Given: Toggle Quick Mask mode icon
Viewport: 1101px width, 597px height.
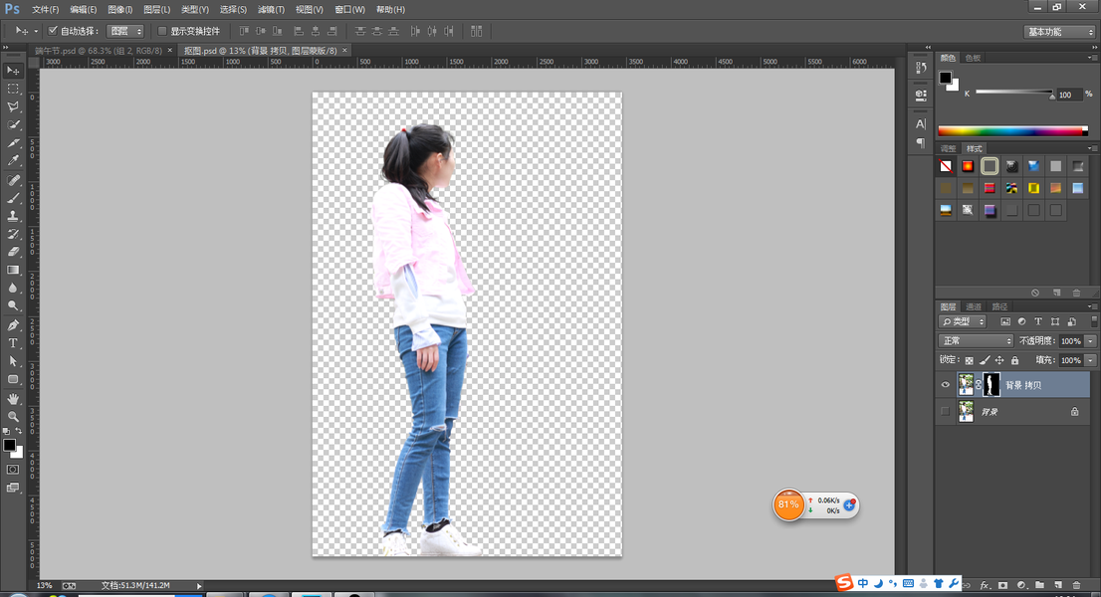Looking at the screenshot, I should coord(13,470).
